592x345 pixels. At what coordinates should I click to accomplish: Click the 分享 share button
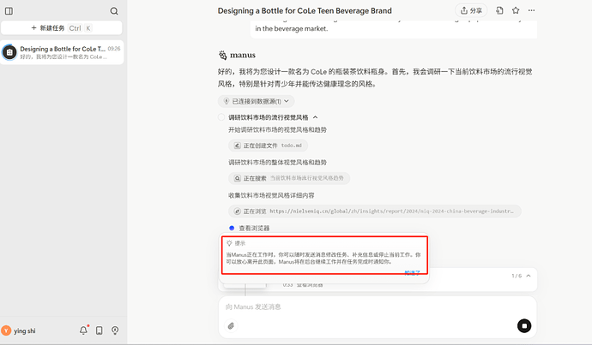[471, 10]
